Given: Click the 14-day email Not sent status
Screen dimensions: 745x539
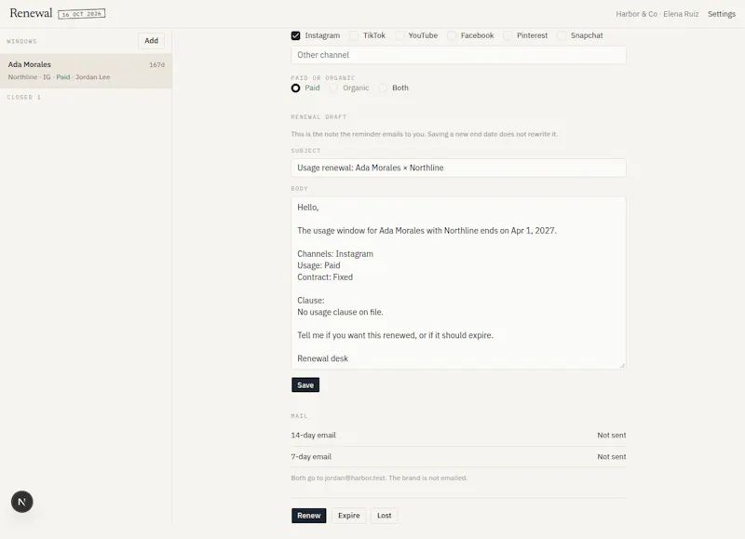Looking at the screenshot, I should point(612,435).
